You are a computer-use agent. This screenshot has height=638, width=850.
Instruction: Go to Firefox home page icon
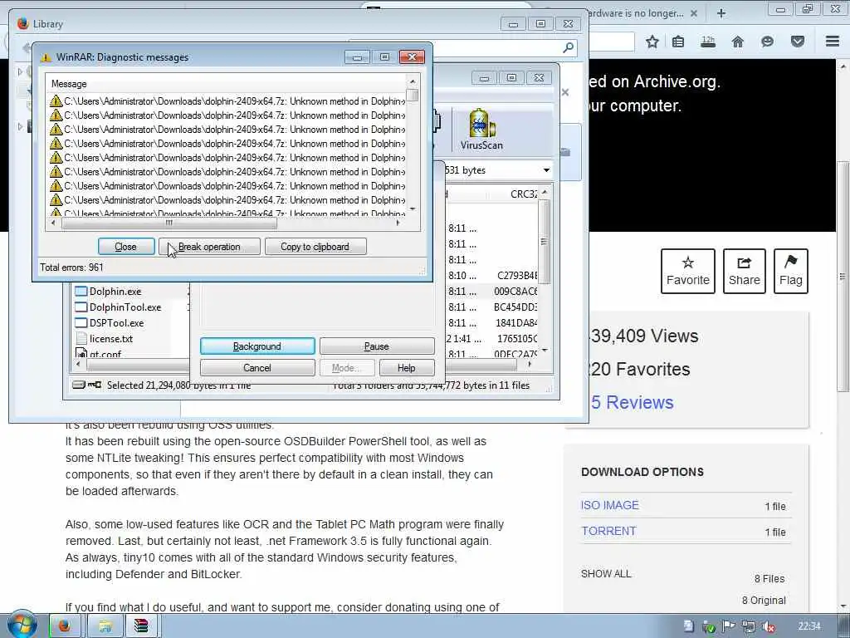click(x=738, y=42)
